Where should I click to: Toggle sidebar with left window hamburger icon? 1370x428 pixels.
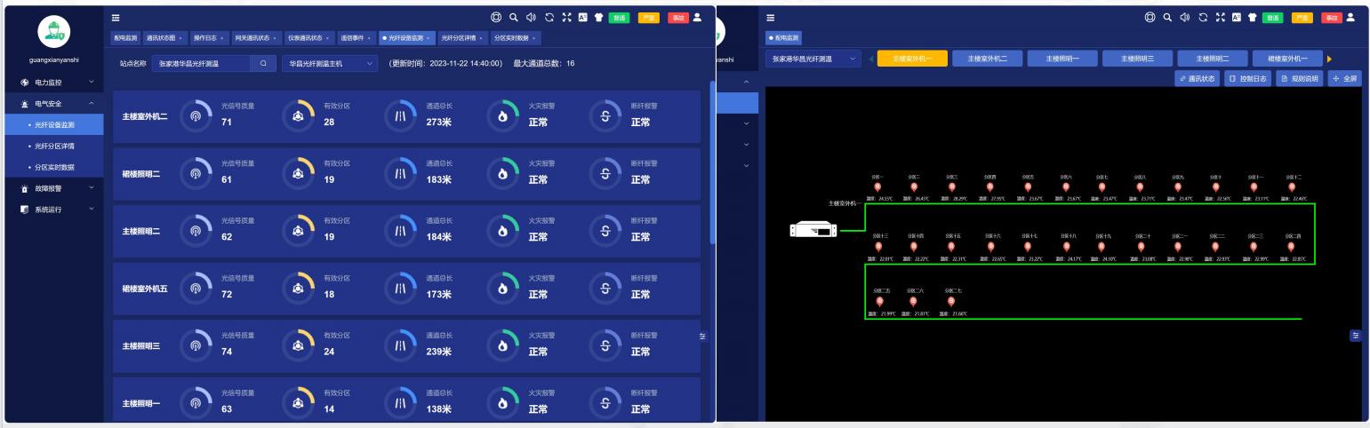(115, 18)
